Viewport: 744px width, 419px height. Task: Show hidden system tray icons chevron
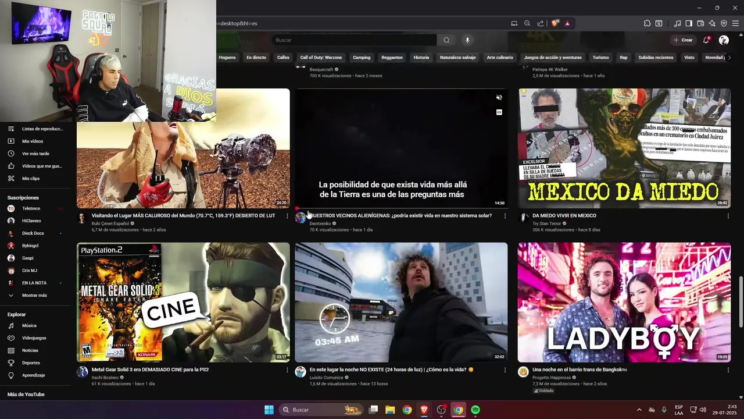point(639,410)
